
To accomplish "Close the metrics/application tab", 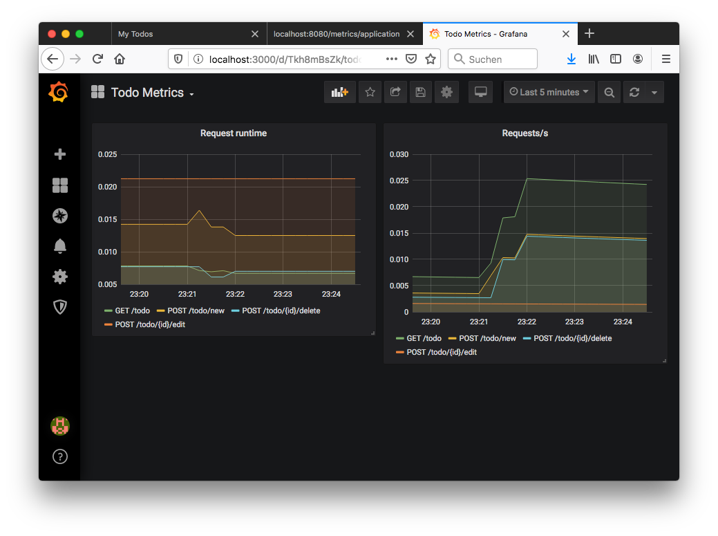I will tap(410, 34).
